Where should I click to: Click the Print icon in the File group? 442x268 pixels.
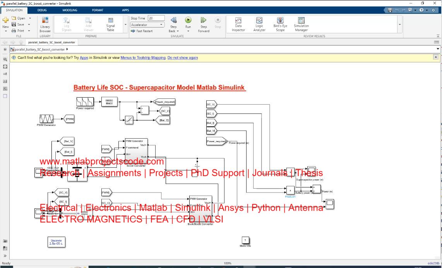click(x=14, y=31)
